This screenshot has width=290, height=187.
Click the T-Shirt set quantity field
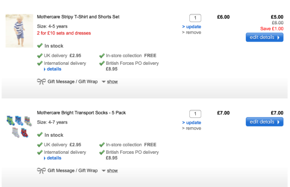click(195, 18)
